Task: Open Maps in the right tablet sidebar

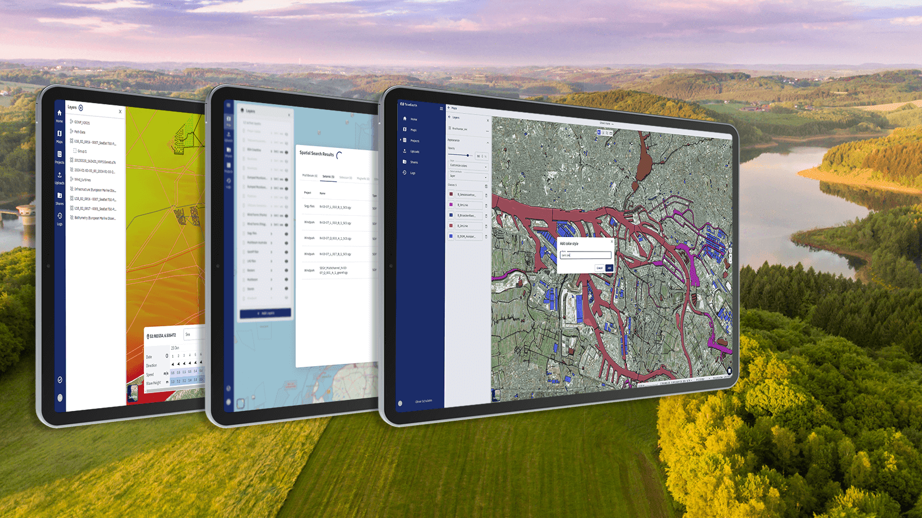Action: coord(410,129)
